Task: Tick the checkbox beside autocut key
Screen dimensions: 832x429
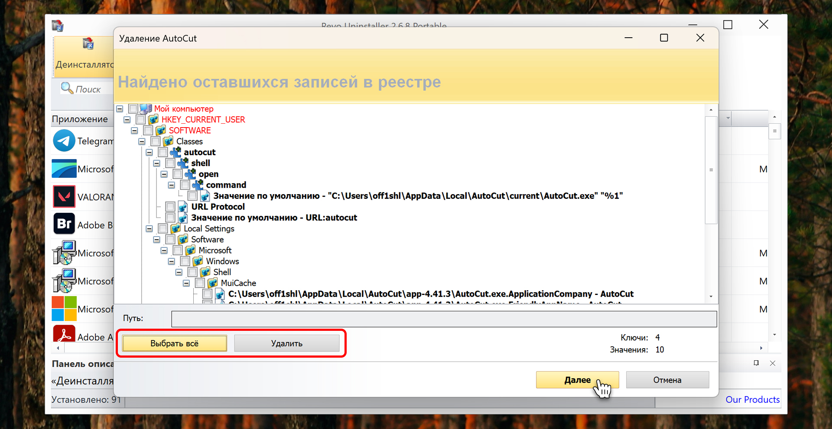Action: tap(163, 152)
